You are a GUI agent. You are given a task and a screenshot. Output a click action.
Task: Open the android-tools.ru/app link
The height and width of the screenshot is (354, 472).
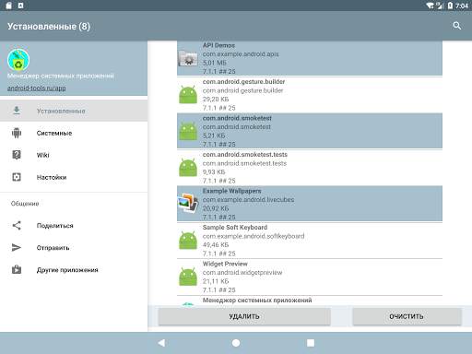pyautogui.click(x=37, y=88)
